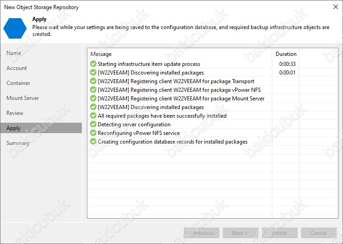Click the Duration column header
This screenshot has height=244, width=343.
[286, 54]
